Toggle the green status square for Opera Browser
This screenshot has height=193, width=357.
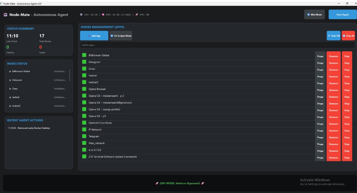pyautogui.click(x=84, y=89)
